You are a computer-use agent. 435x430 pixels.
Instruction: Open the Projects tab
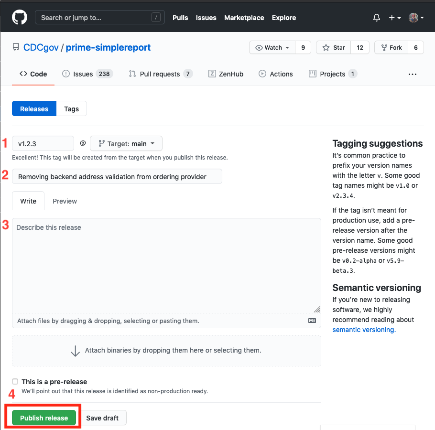coord(333,74)
